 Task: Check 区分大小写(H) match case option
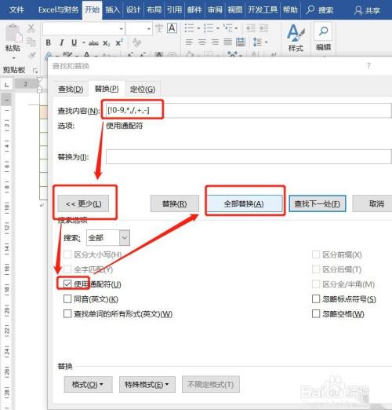67,254
